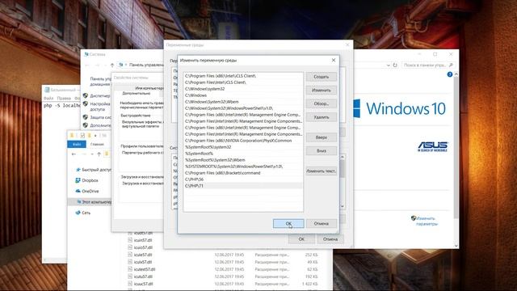The height and width of the screenshot is (291, 517).
Task: Click the up arrow in the System window navigation
Action: pyautogui.click(x=112, y=65)
